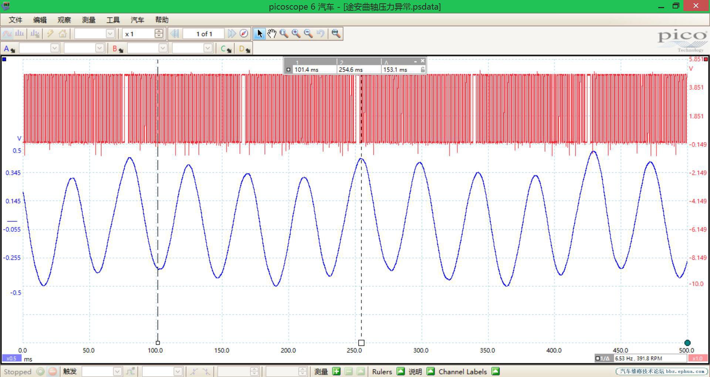Click the teal trigger marker circle

(x=687, y=343)
